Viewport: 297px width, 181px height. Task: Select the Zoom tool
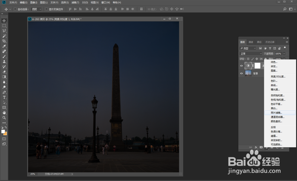4,118
